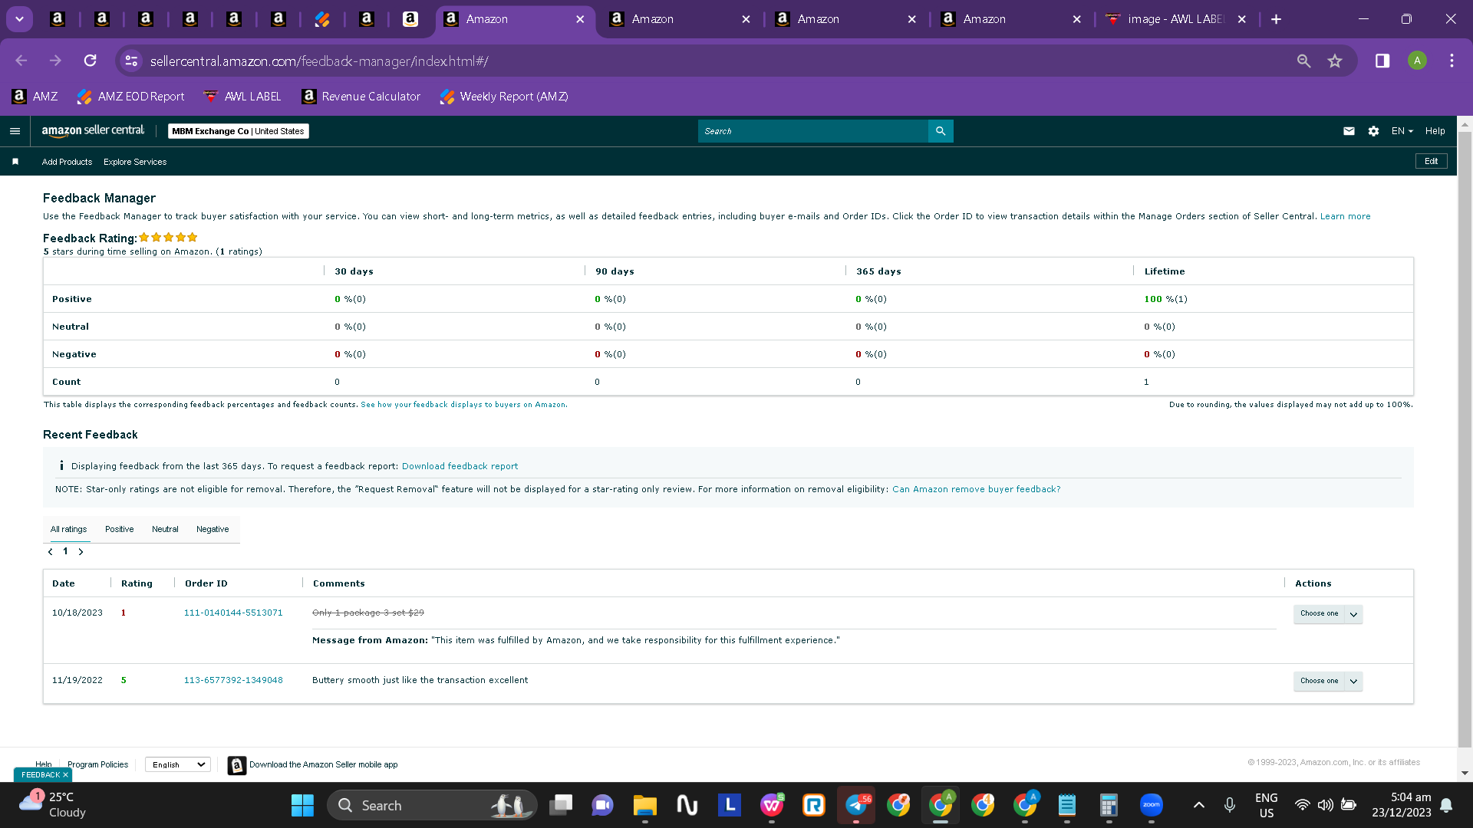Viewport: 1473px width, 828px height.
Task: Open a new browser tab
Action: 1276,19
